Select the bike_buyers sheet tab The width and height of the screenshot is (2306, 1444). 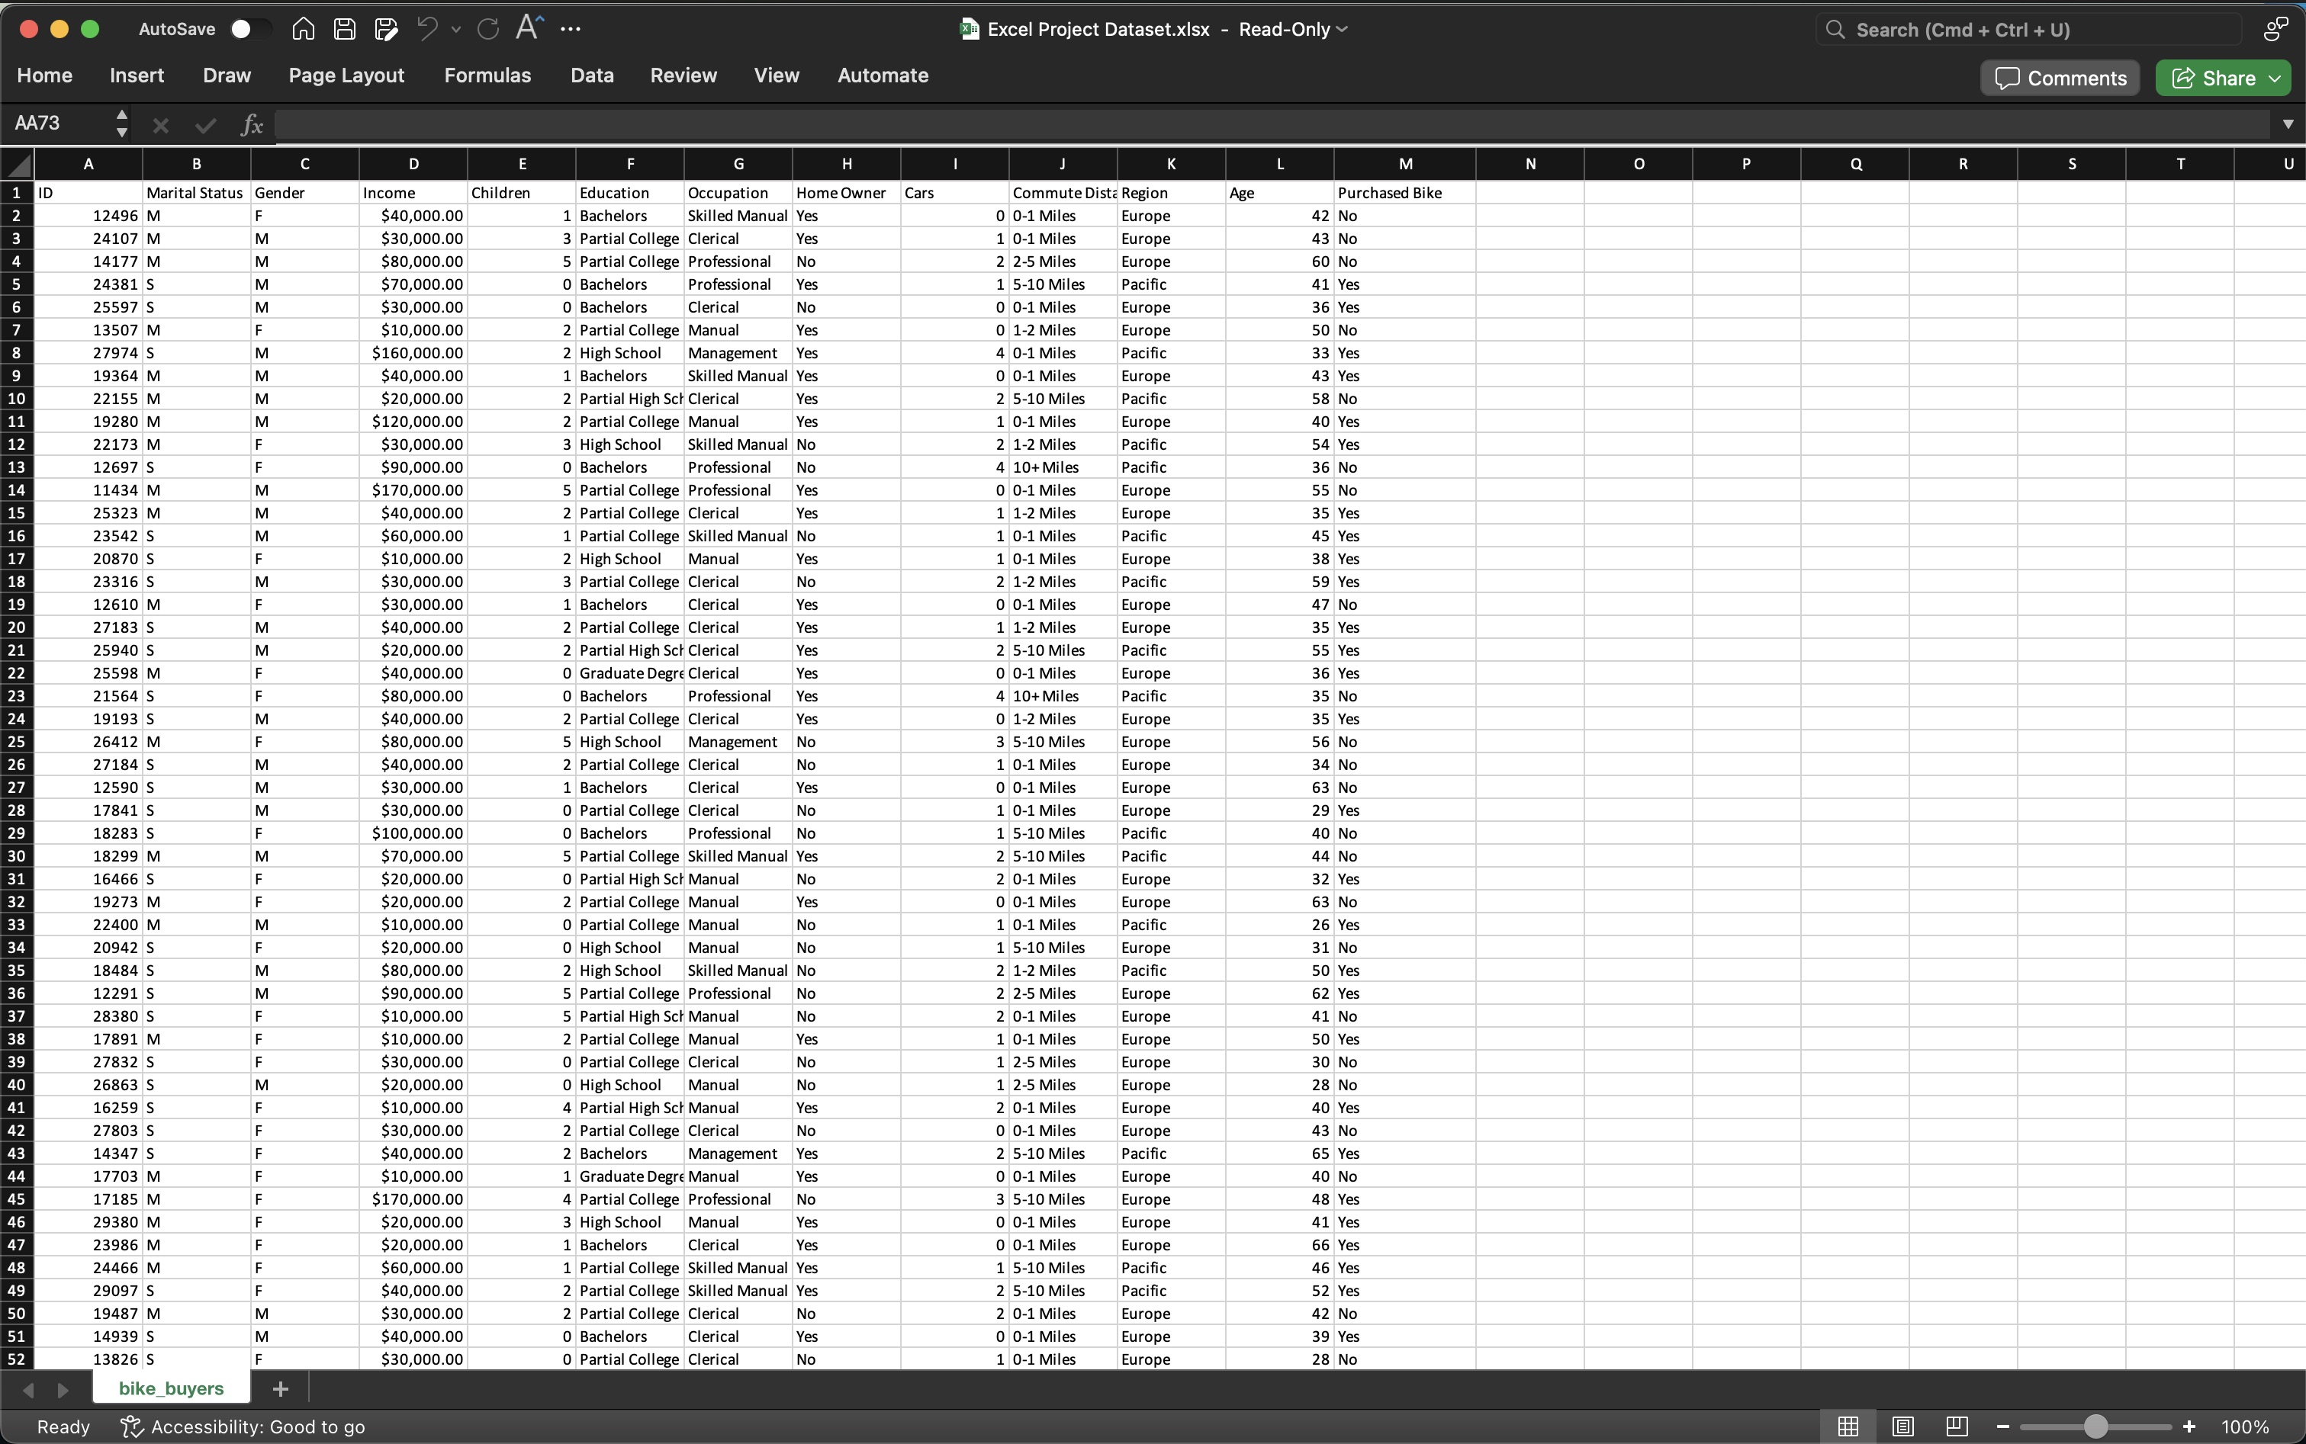click(x=171, y=1388)
